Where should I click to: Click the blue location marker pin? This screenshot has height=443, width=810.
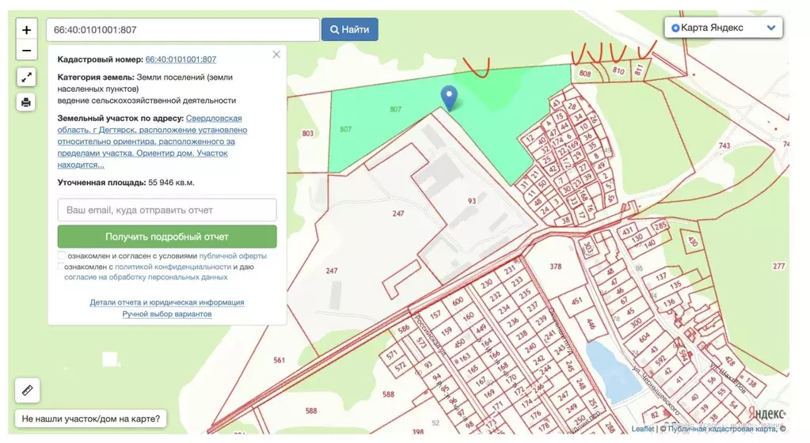449,99
